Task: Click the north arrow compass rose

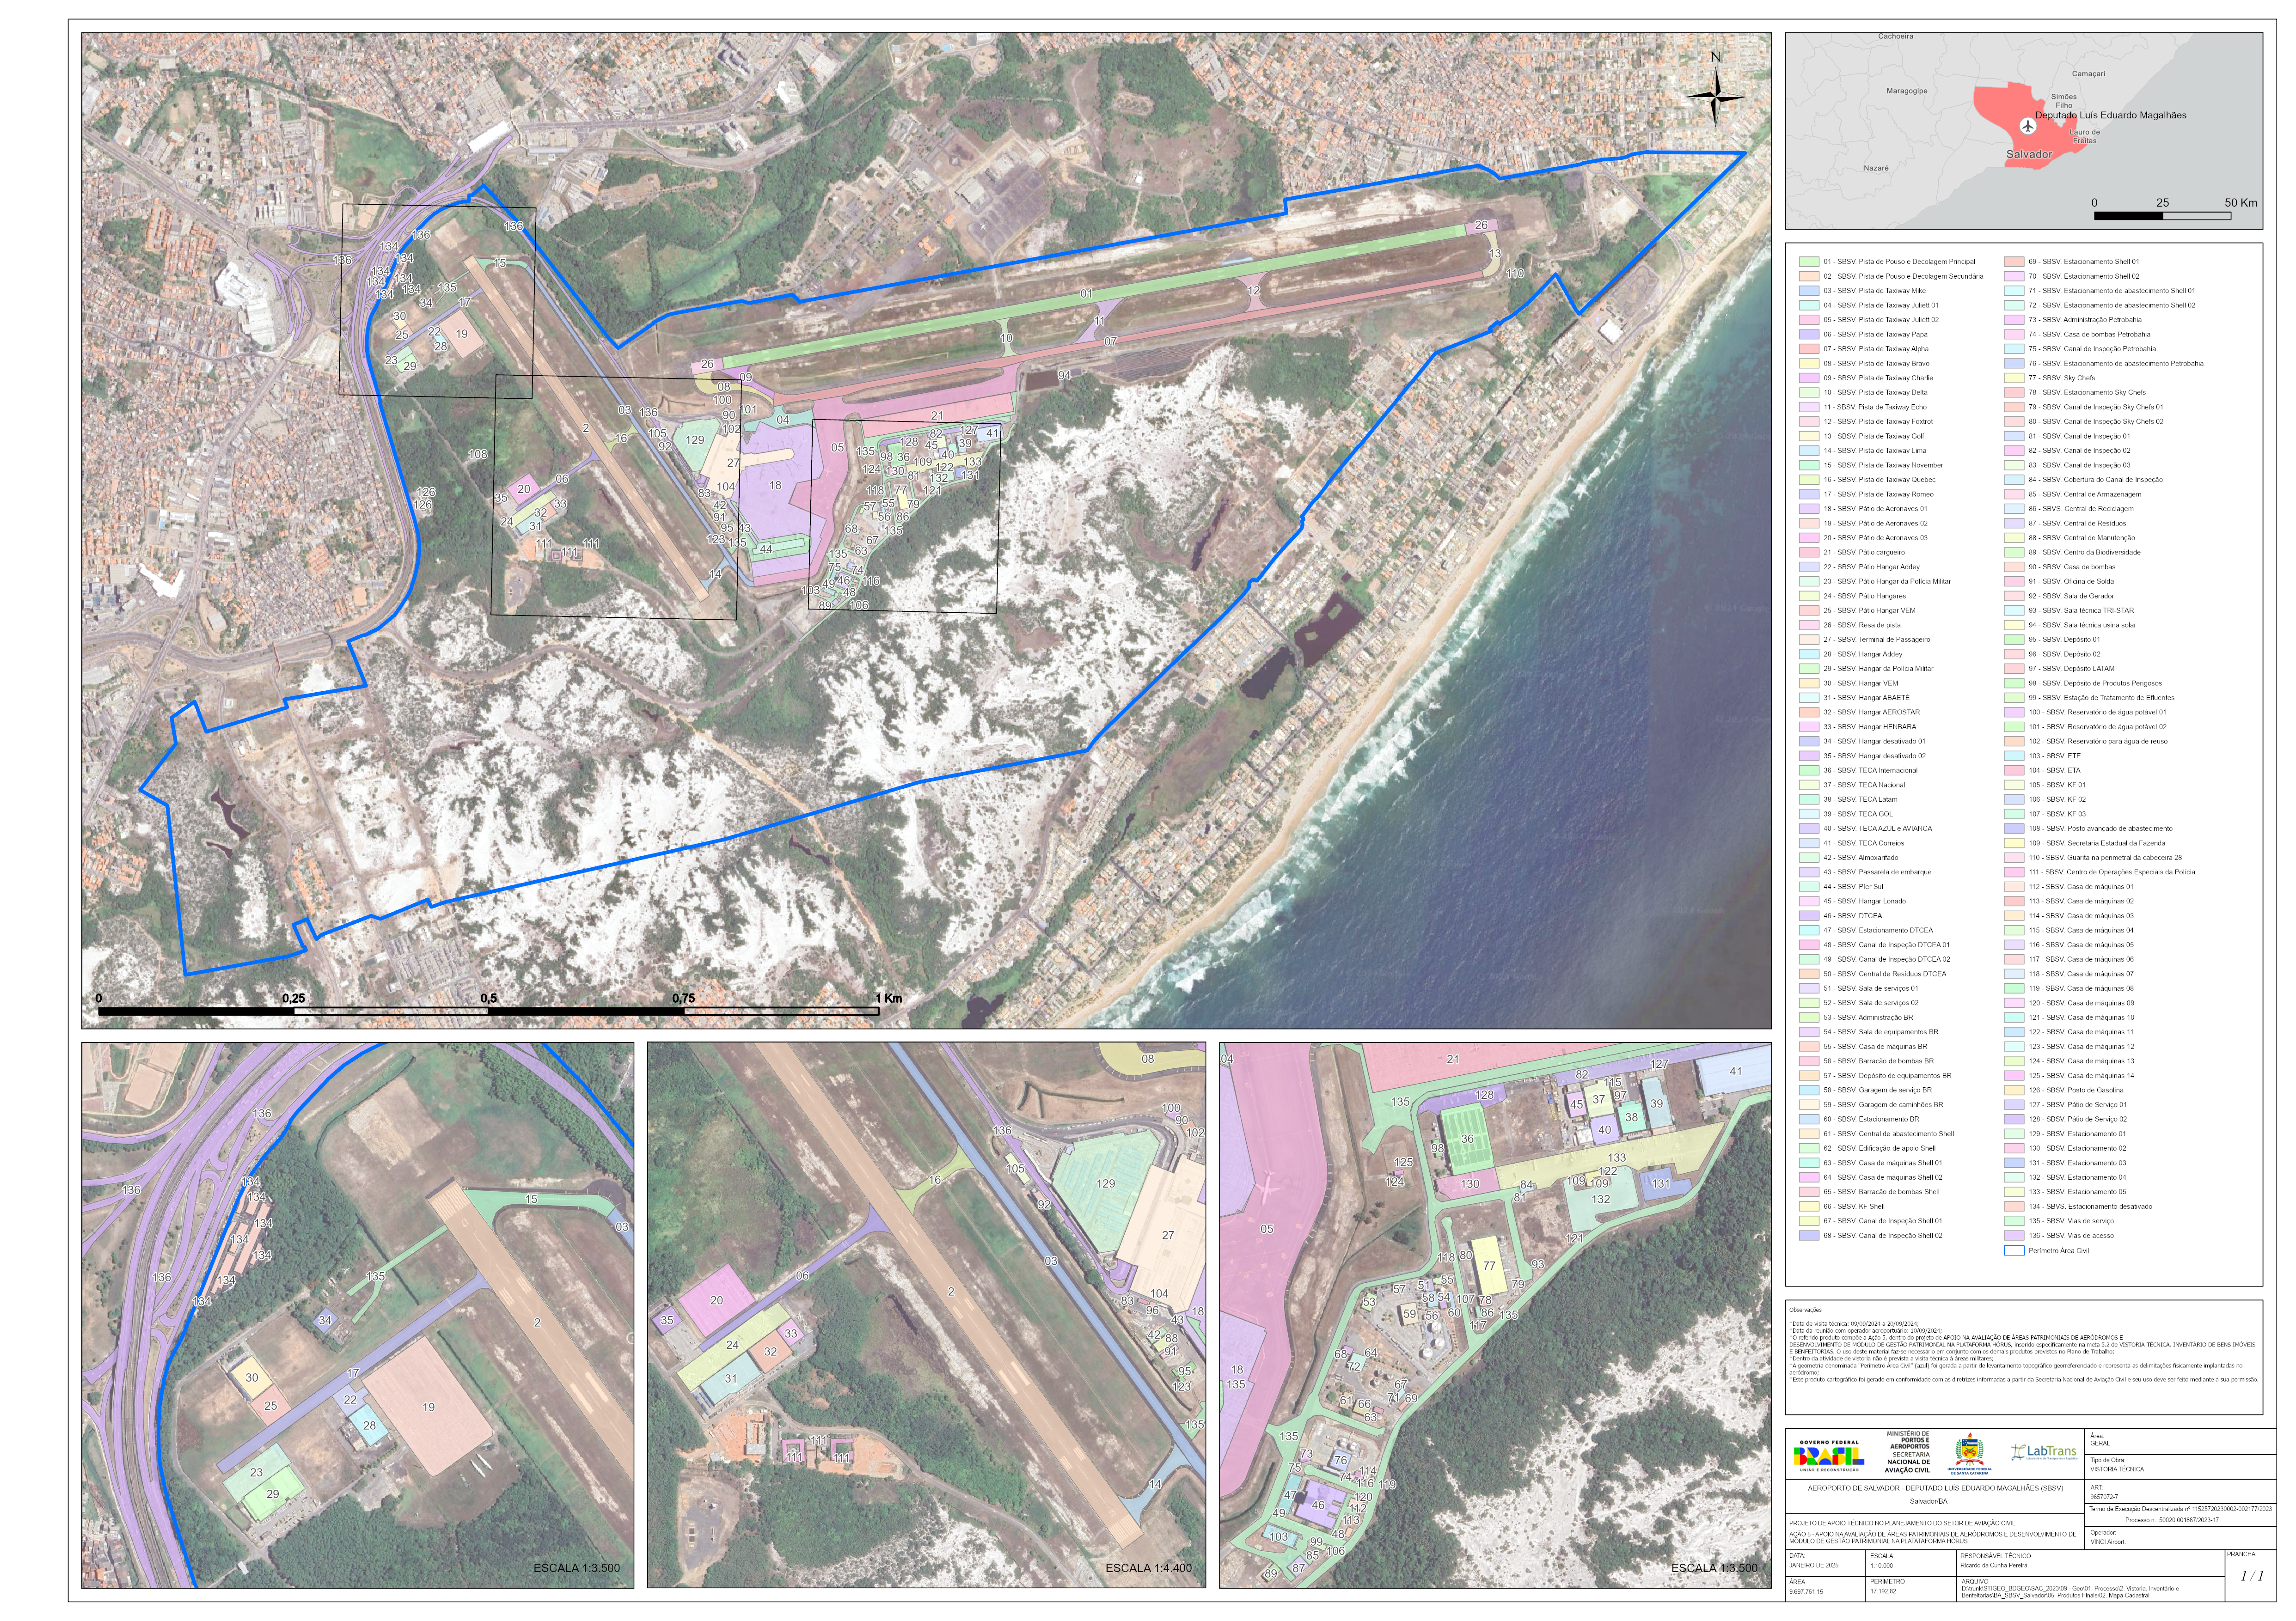Action: (1716, 96)
